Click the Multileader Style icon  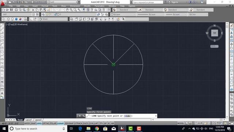191,10
